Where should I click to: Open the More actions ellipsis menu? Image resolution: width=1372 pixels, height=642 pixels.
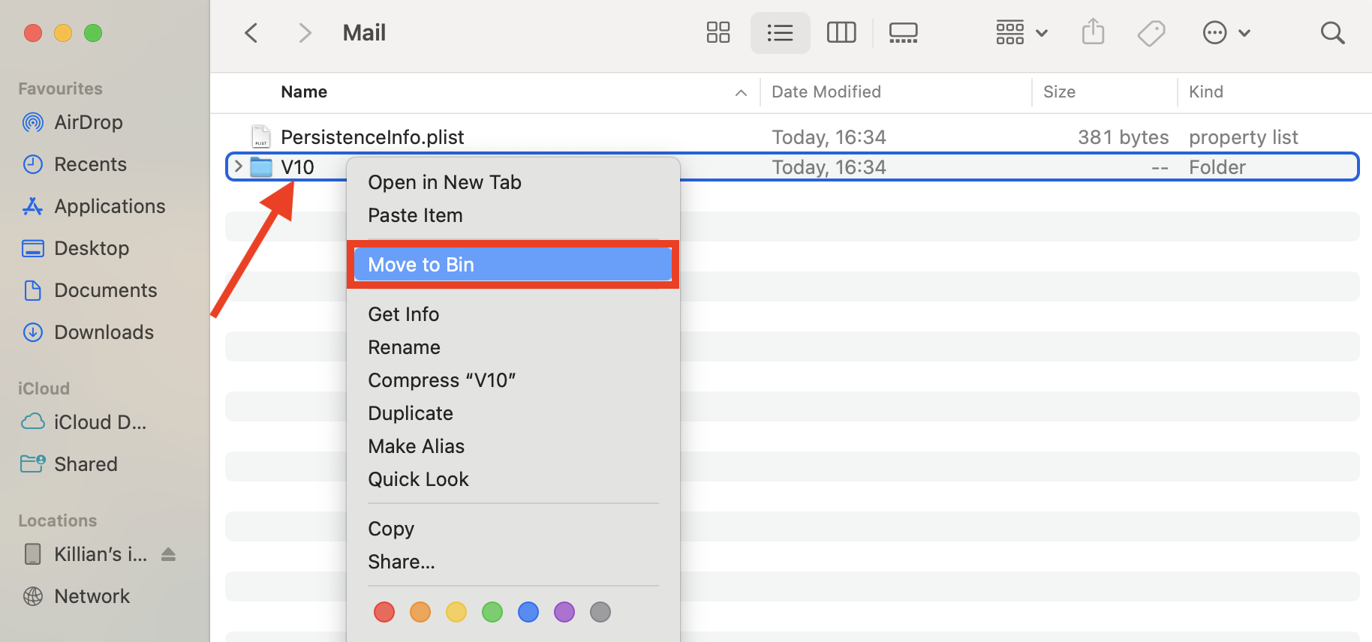pos(1226,33)
